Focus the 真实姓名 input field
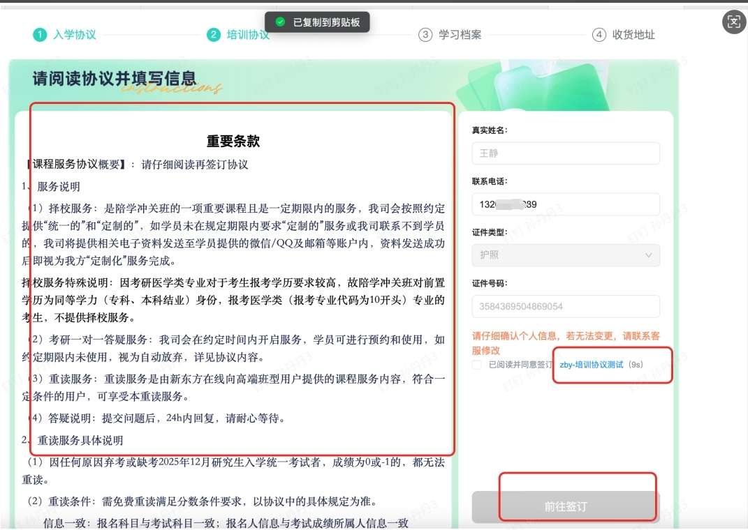The height and width of the screenshot is (530, 748). (566, 153)
